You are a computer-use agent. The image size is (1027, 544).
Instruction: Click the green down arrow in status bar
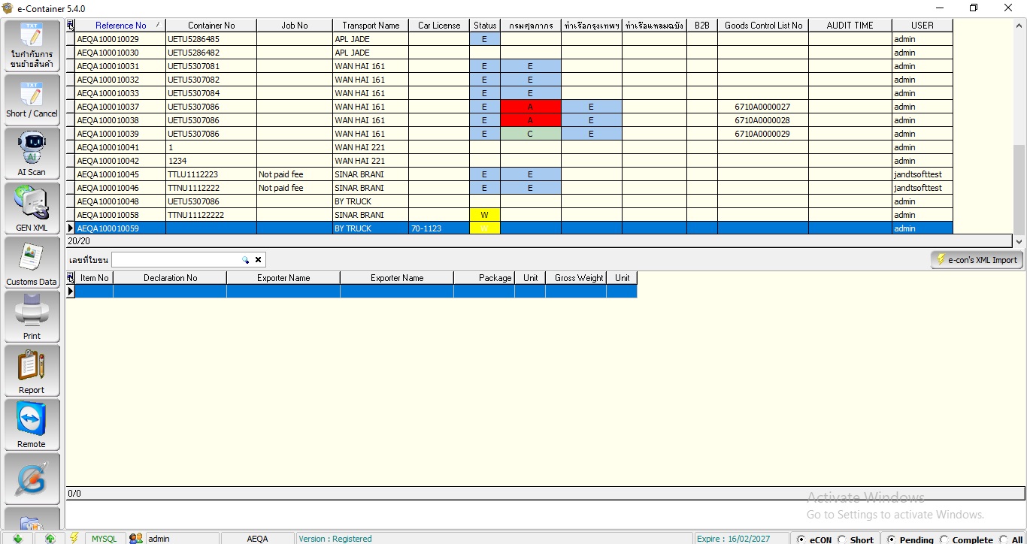point(17,538)
